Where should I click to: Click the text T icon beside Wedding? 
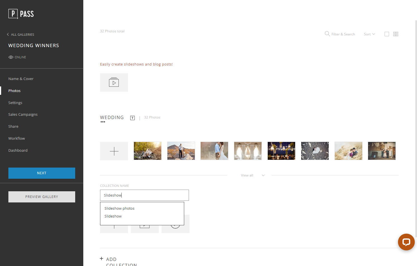pos(132,118)
